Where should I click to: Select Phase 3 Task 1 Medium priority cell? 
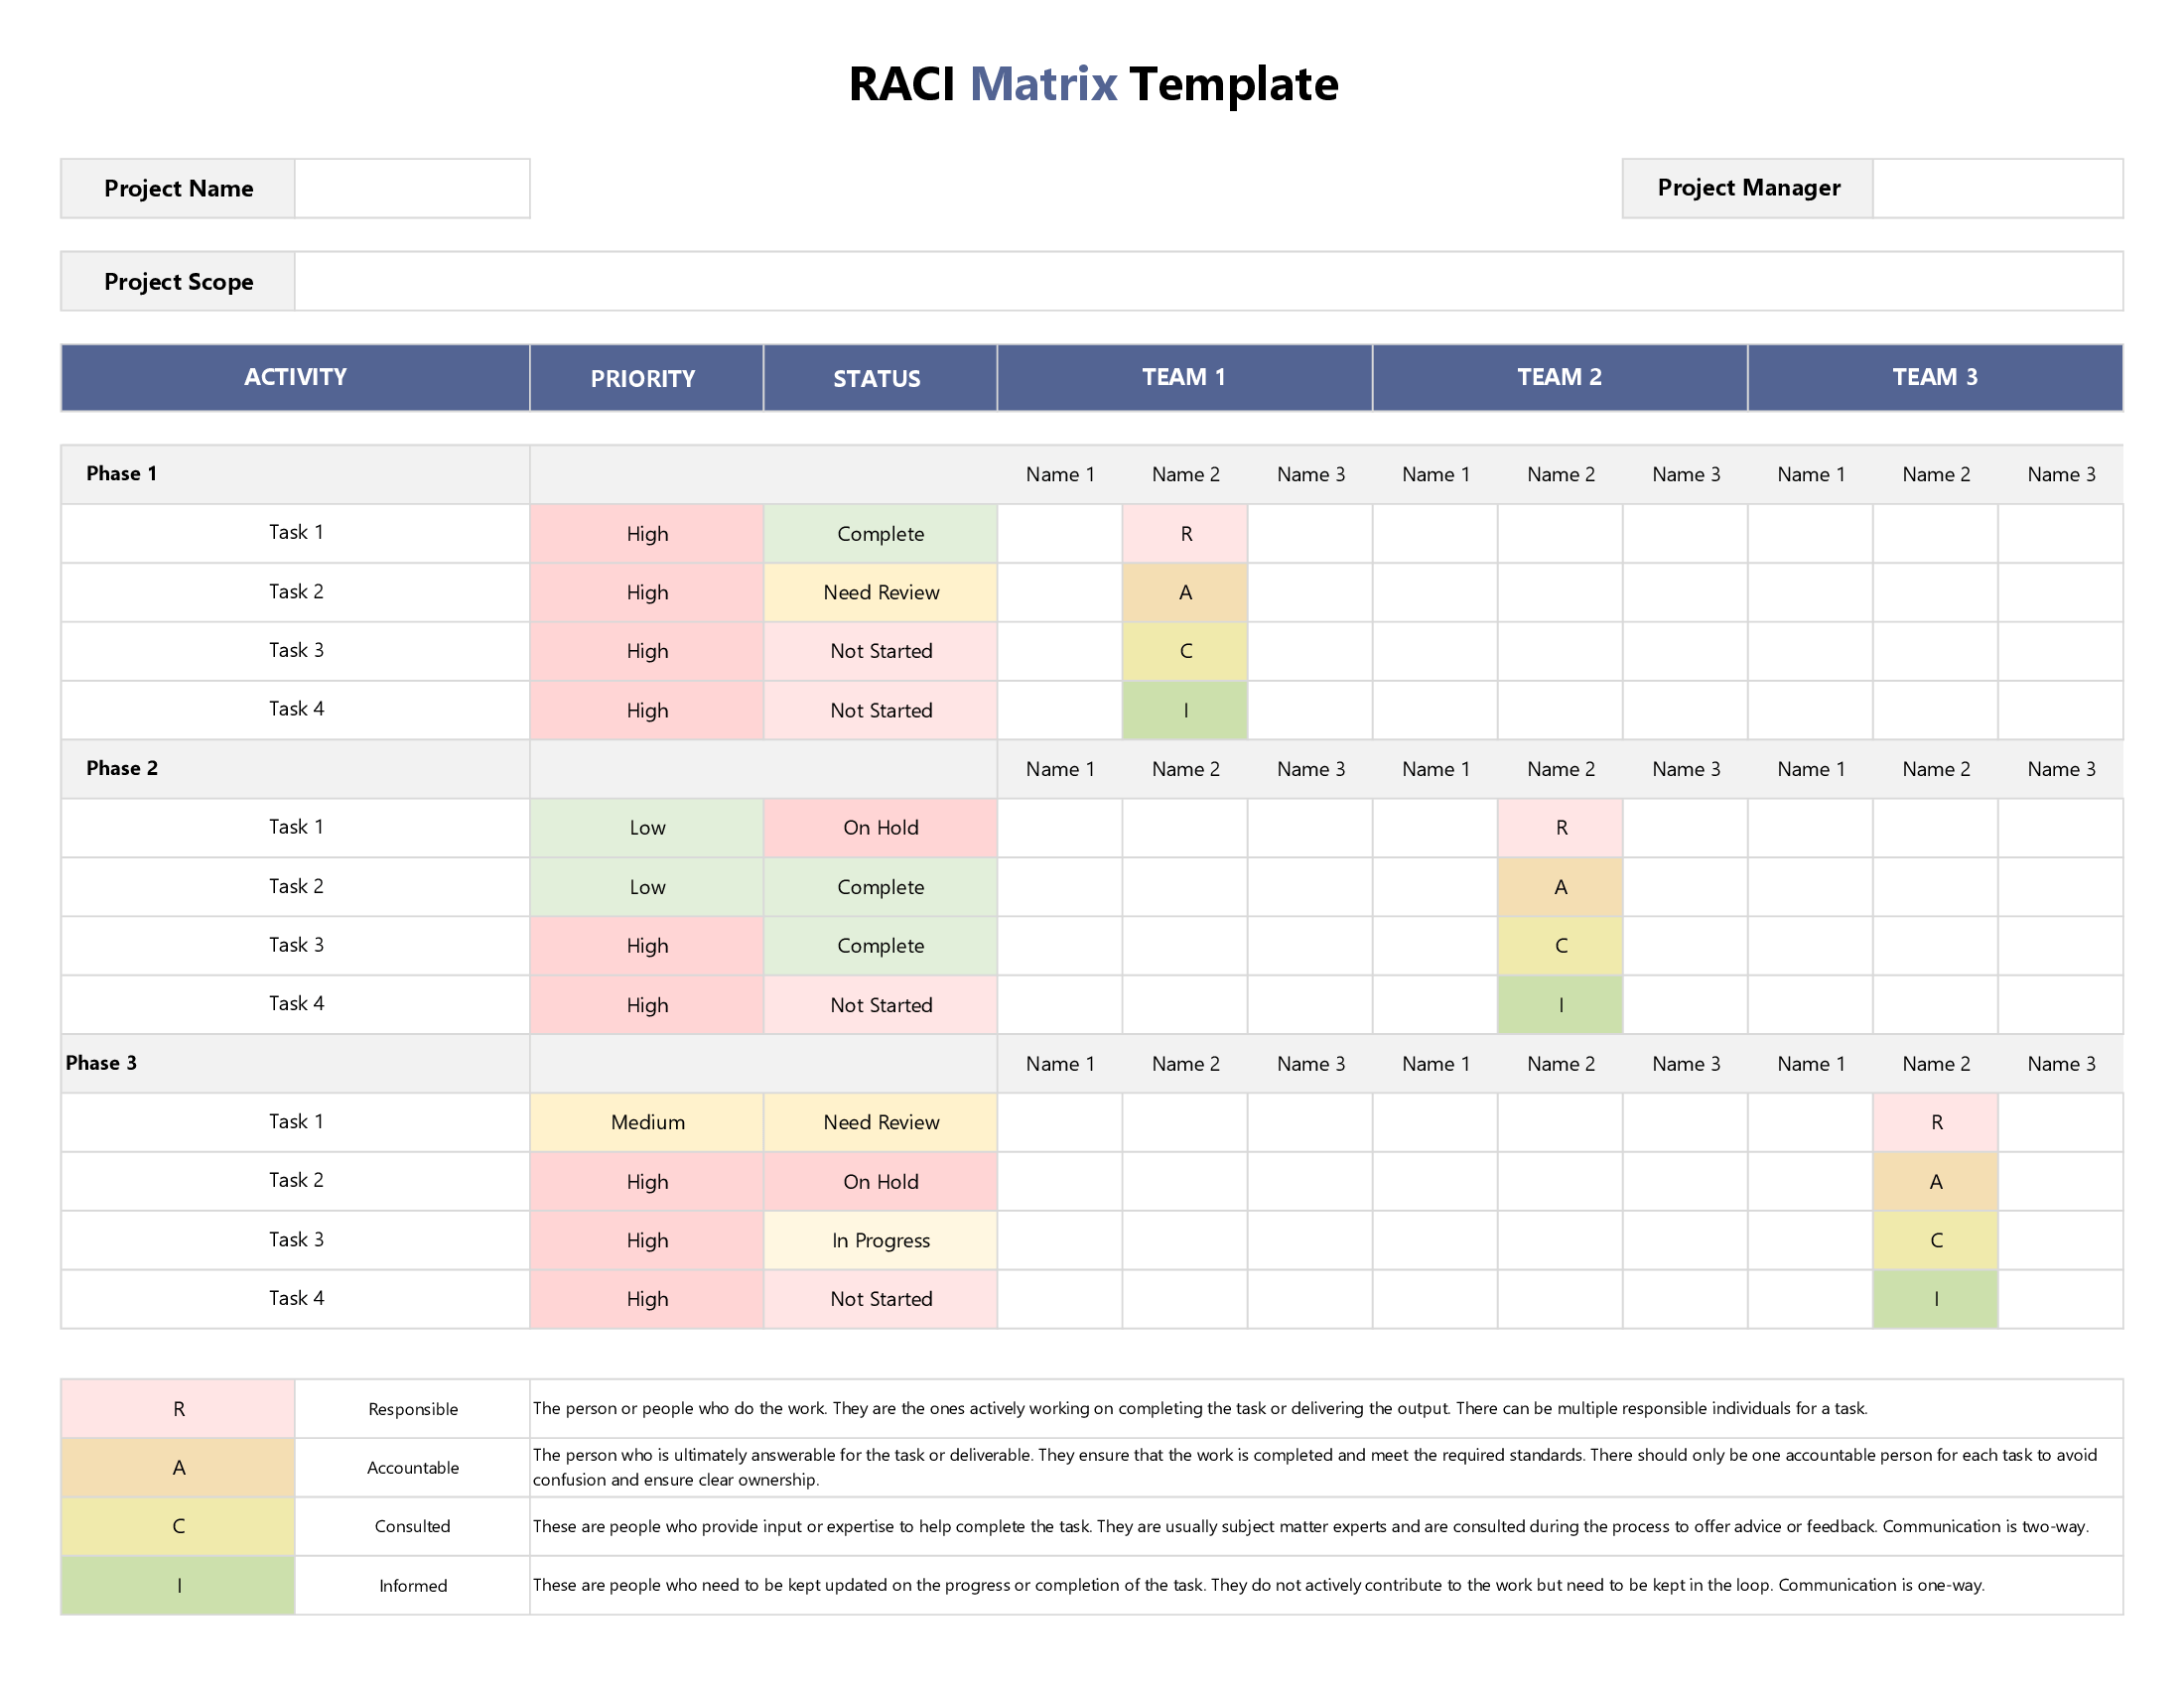646,1122
